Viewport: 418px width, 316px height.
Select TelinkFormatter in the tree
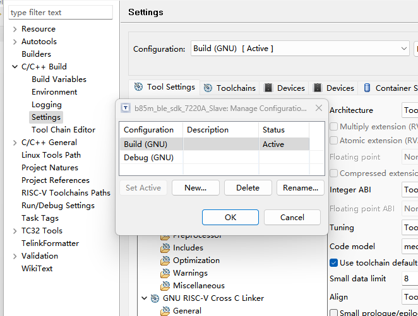pos(50,243)
